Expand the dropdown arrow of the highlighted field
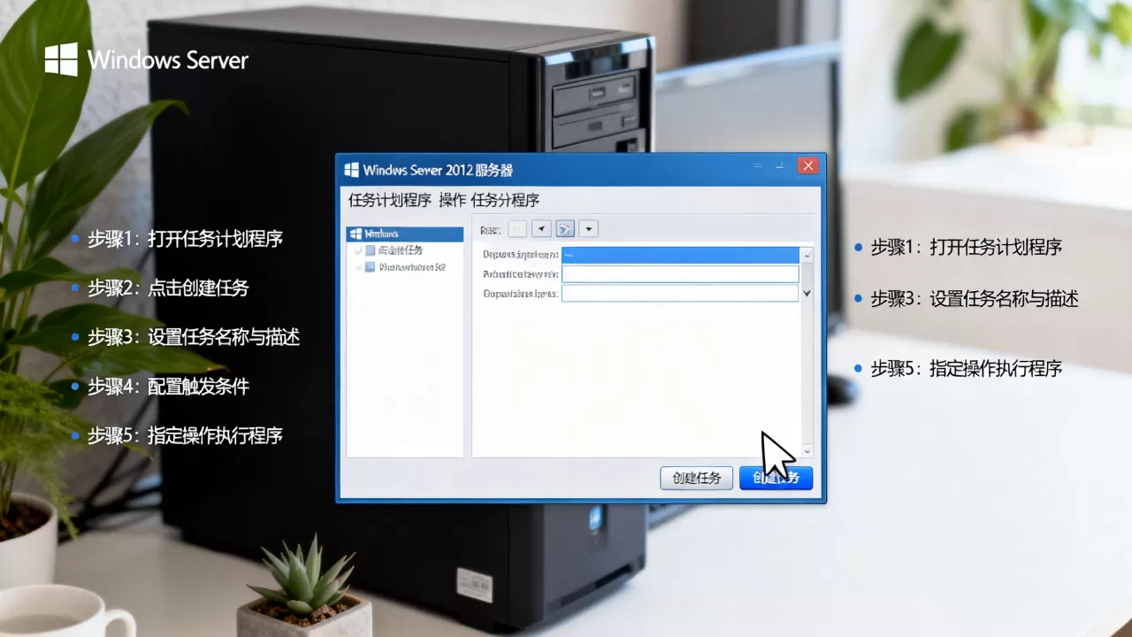Viewport: 1132px width, 637px height. (x=807, y=255)
